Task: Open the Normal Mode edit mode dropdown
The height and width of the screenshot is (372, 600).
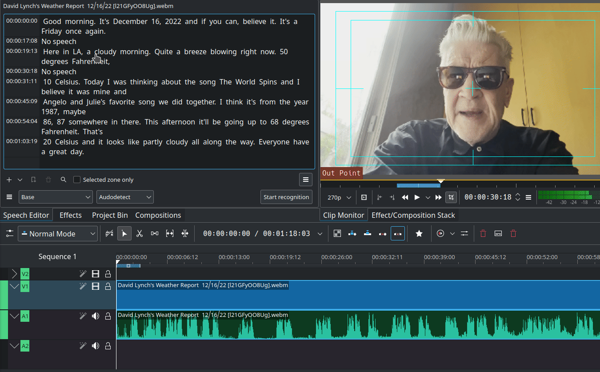Action: (x=58, y=234)
